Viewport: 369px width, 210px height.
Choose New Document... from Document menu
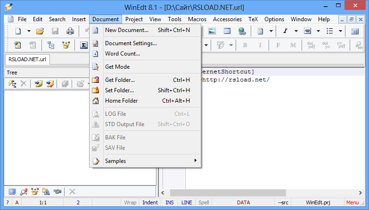coord(146,30)
